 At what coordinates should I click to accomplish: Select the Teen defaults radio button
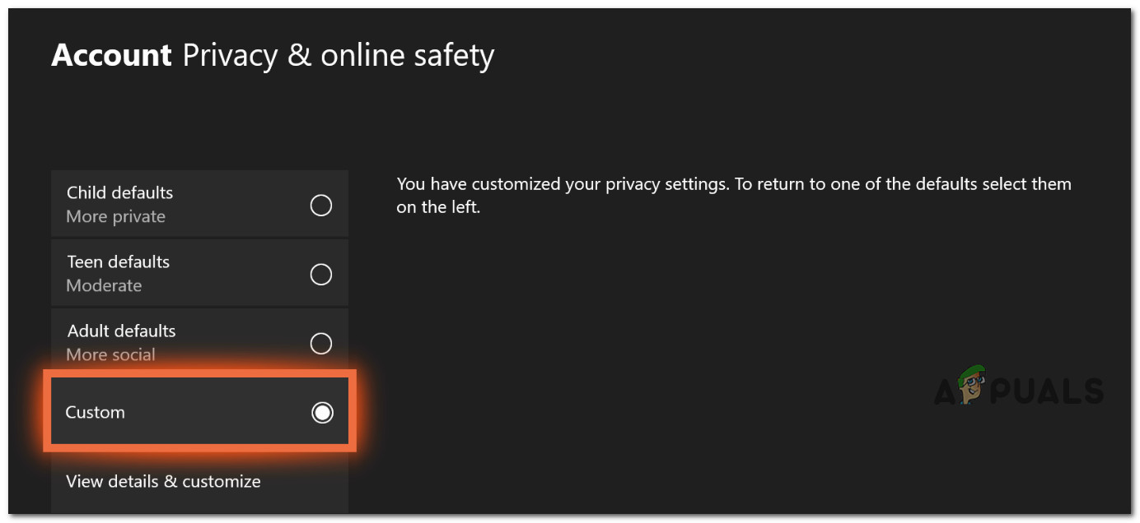pyautogui.click(x=321, y=274)
